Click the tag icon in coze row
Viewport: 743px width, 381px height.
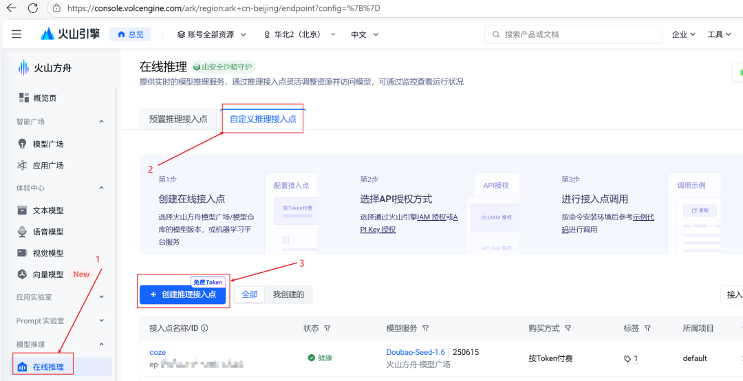click(x=628, y=359)
